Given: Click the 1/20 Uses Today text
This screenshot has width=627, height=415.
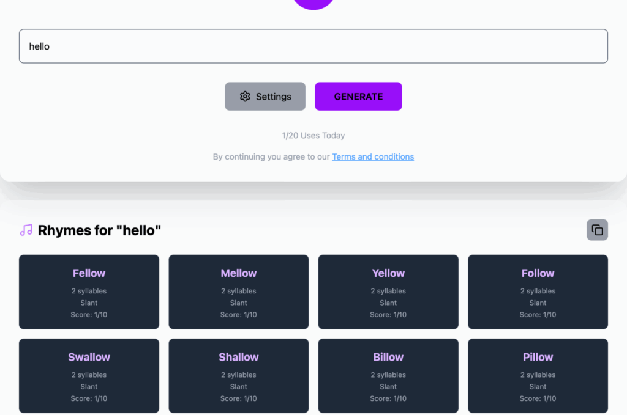Looking at the screenshot, I should (x=313, y=136).
